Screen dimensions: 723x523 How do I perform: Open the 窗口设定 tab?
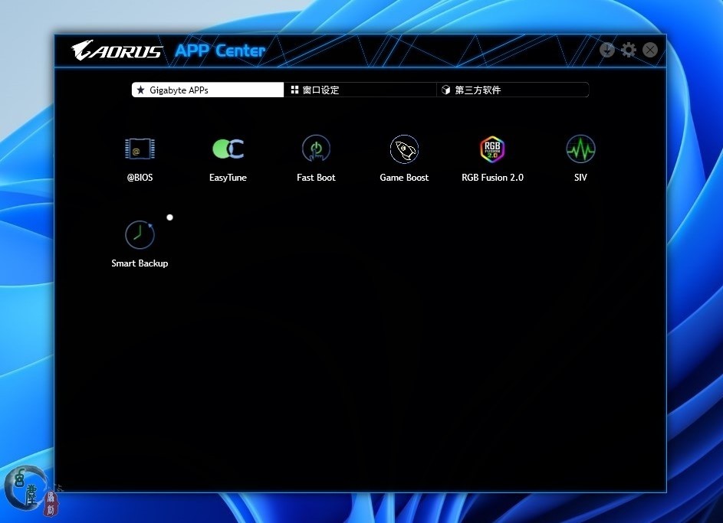click(360, 90)
